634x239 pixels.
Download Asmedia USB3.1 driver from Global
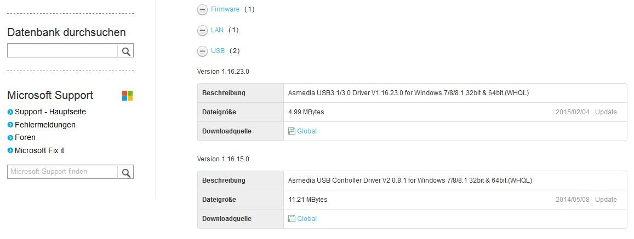pyautogui.click(x=307, y=131)
